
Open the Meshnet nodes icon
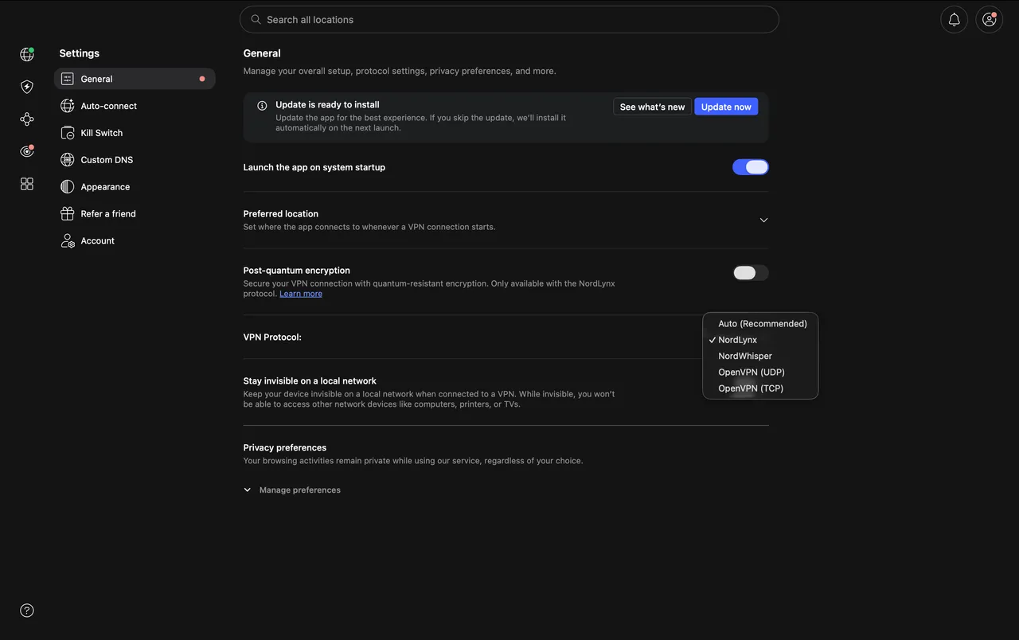click(27, 119)
